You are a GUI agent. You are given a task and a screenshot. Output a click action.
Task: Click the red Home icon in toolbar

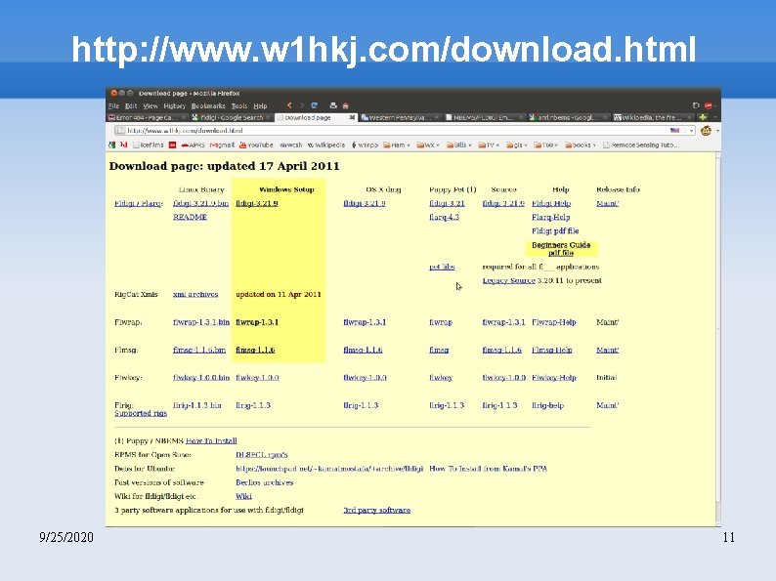345,105
